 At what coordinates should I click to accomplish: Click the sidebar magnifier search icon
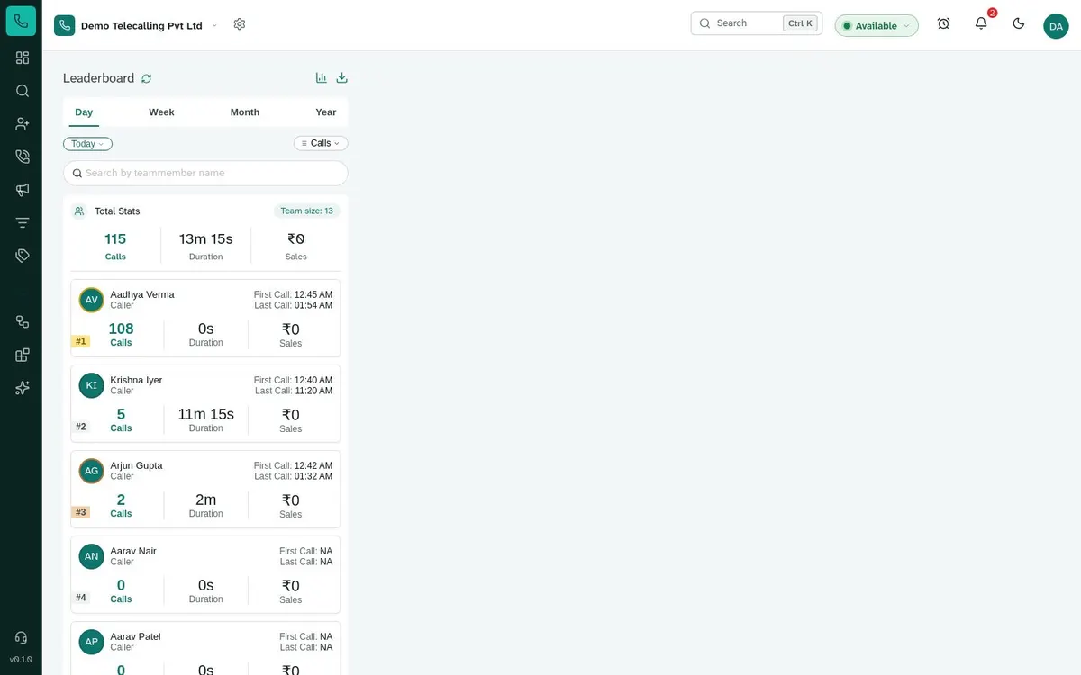pyautogui.click(x=23, y=91)
